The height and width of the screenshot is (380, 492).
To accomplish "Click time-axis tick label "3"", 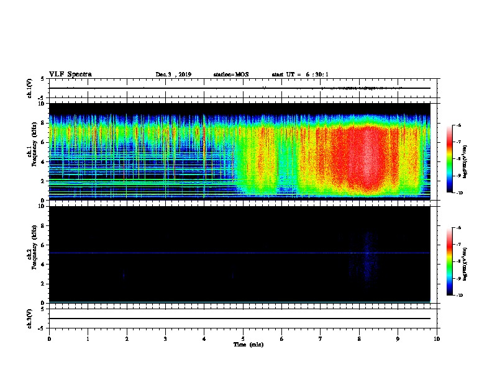I will click(165, 339).
